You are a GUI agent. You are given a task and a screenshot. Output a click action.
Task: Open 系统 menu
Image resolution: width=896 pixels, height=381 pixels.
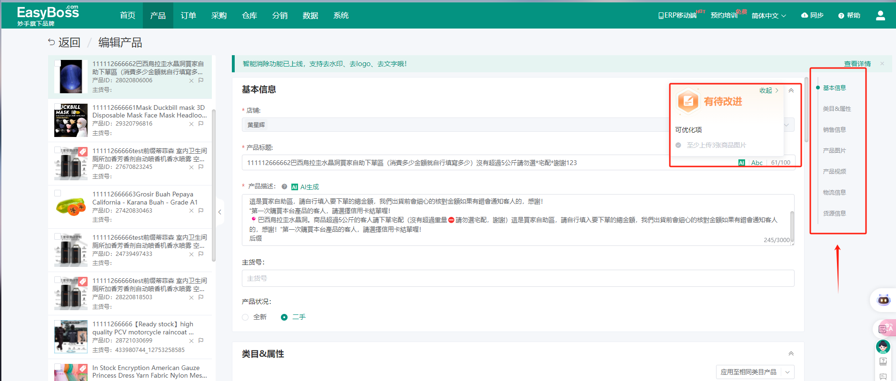point(341,15)
